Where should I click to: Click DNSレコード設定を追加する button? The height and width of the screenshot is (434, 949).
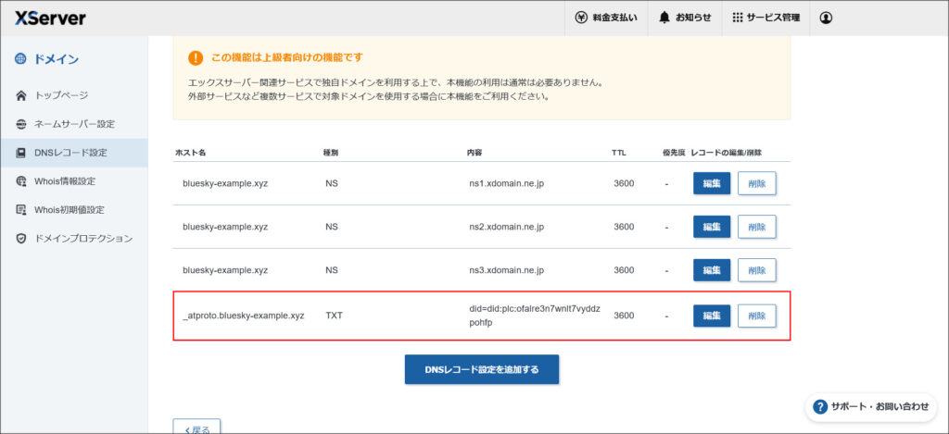482,369
